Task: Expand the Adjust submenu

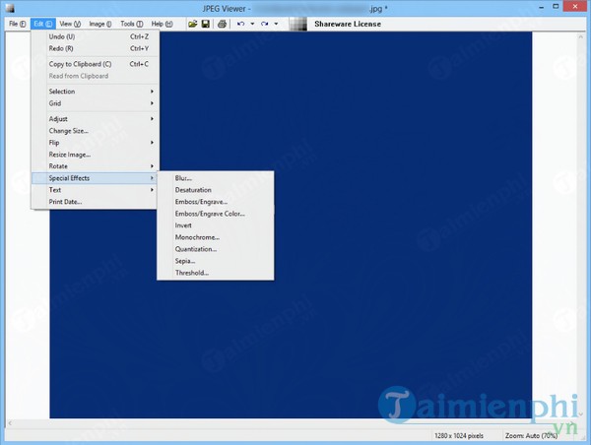Action: click(96, 119)
